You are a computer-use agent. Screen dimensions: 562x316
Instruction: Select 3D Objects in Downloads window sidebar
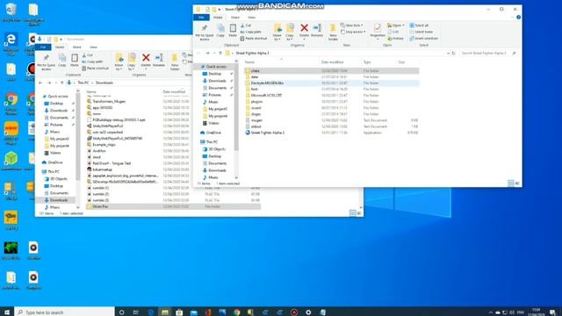59,179
